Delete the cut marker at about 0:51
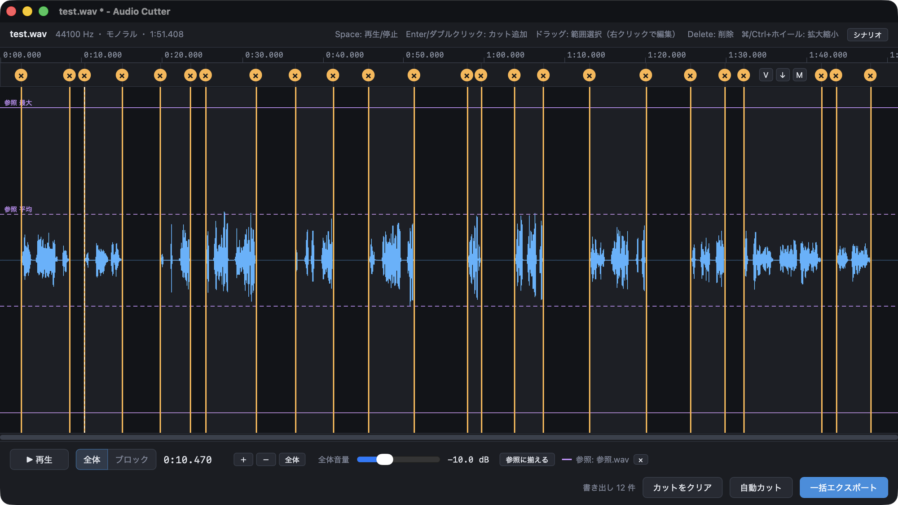Viewport: 898px width, 505px height. (414, 75)
